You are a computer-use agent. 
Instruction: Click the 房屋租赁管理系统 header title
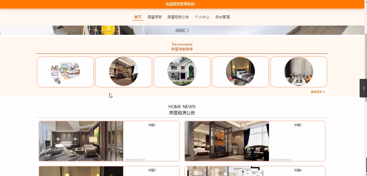pos(180,4)
